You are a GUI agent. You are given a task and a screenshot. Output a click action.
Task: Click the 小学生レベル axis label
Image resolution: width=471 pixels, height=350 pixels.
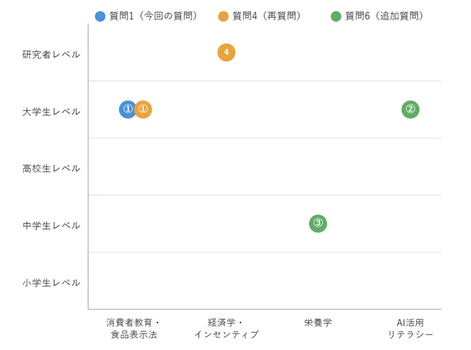[x=51, y=282]
